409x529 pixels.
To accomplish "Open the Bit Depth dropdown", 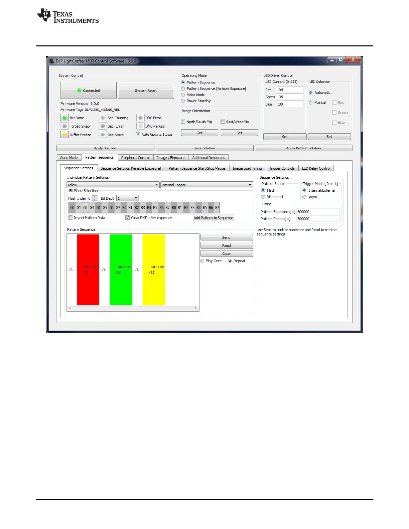I will tap(127, 198).
